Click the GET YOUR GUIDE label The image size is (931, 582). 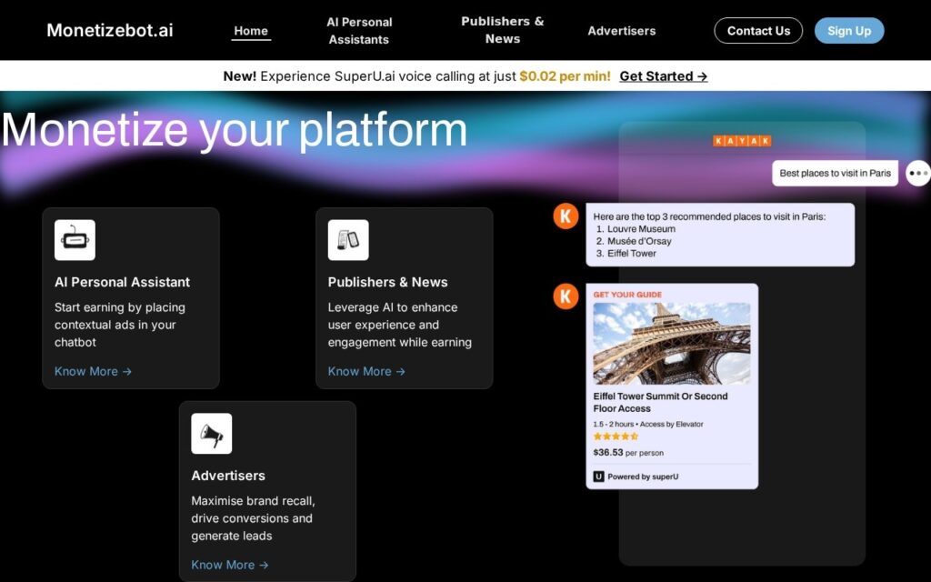click(627, 295)
